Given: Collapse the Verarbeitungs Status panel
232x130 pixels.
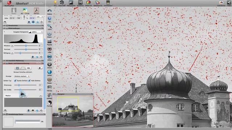Looking at the screenshot, I should point(4,114).
